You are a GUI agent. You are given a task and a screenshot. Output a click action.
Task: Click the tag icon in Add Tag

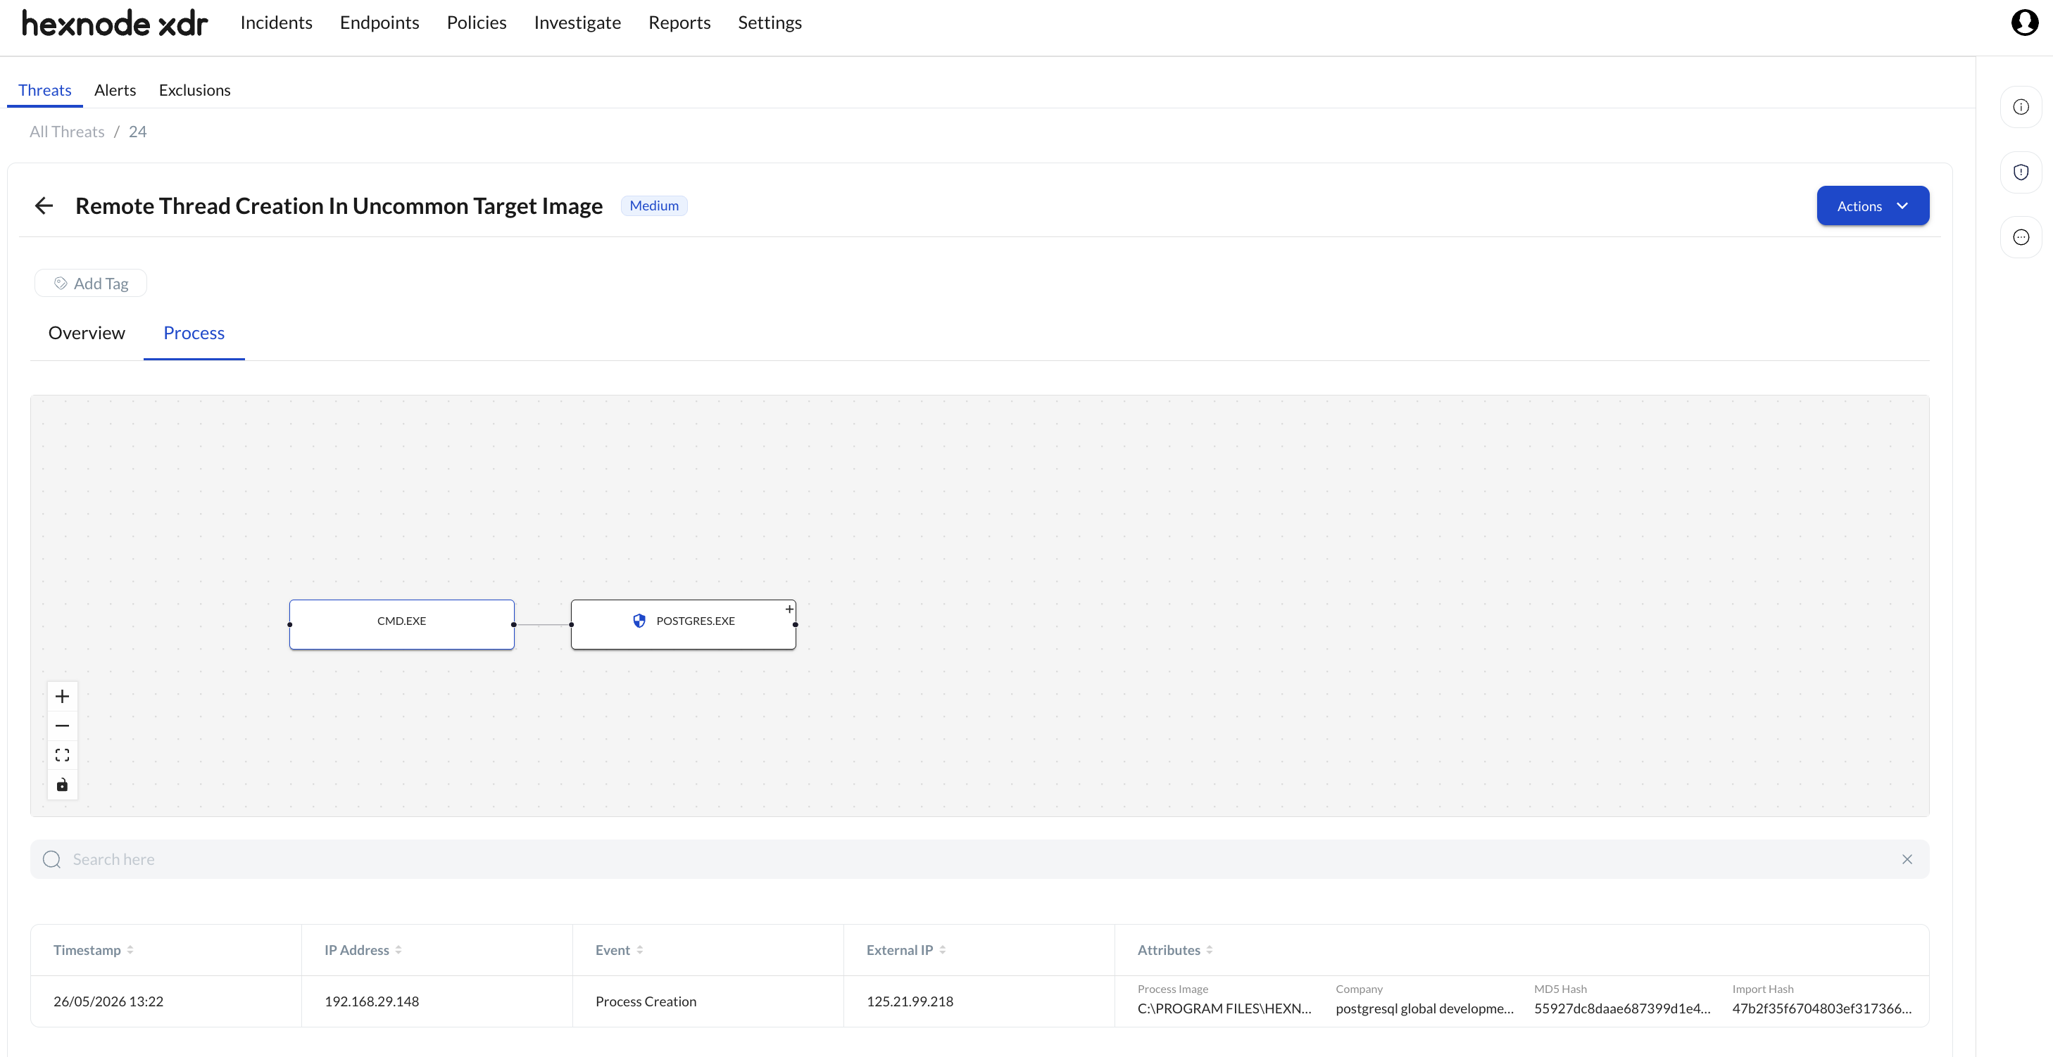61,284
